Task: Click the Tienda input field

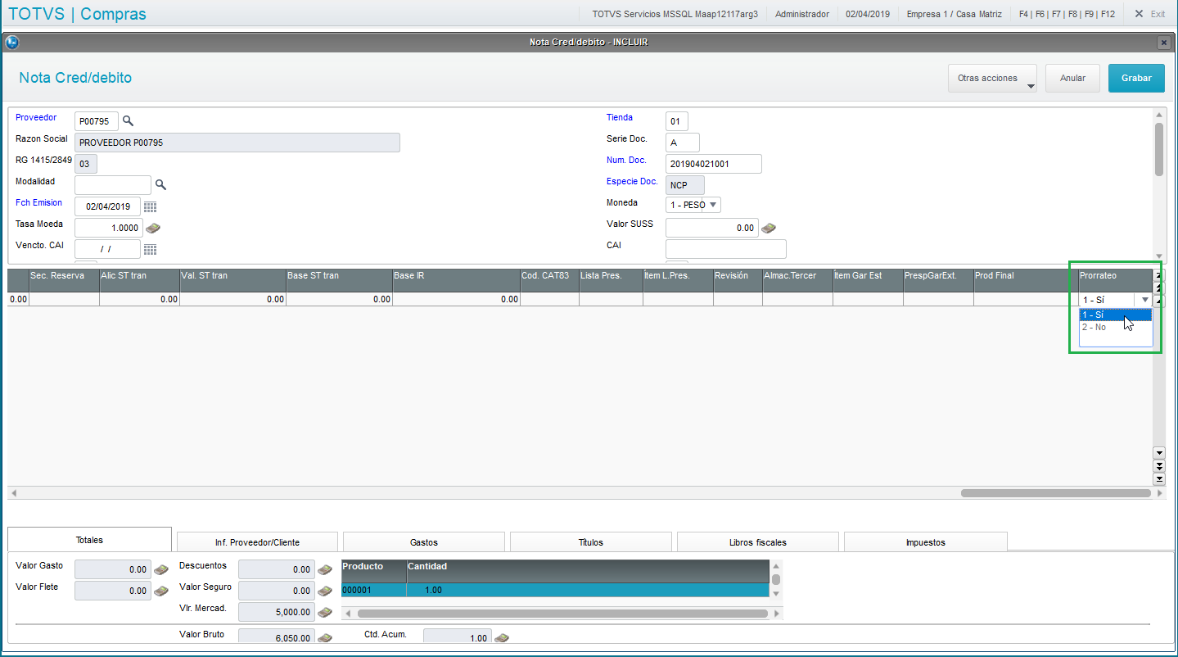Action: [677, 121]
